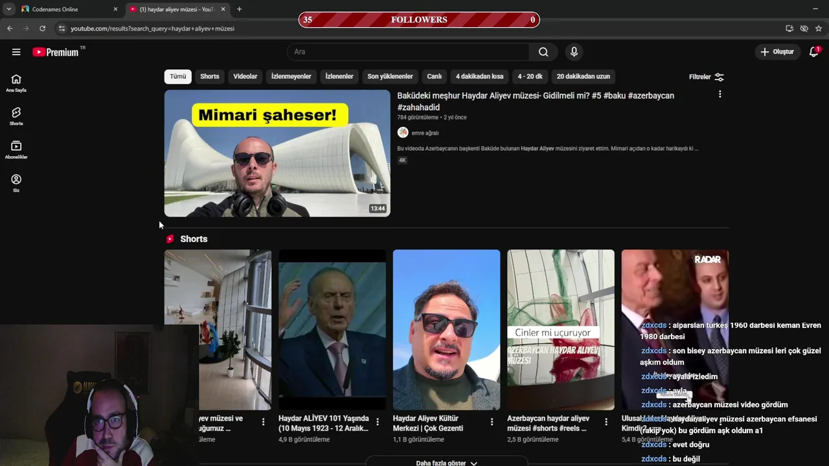The width and height of the screenshot is (829, 466).
Task: Click the browser address bar URL
Action: 152,28
